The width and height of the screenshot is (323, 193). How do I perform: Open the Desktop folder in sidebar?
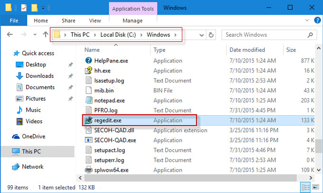point(31,65)
